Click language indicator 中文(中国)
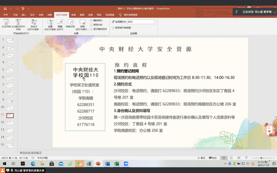Viewport: 277px width, 173px height. pyautogui.click(x=42, y=158)
